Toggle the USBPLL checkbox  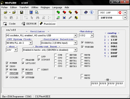coord(82,43)
